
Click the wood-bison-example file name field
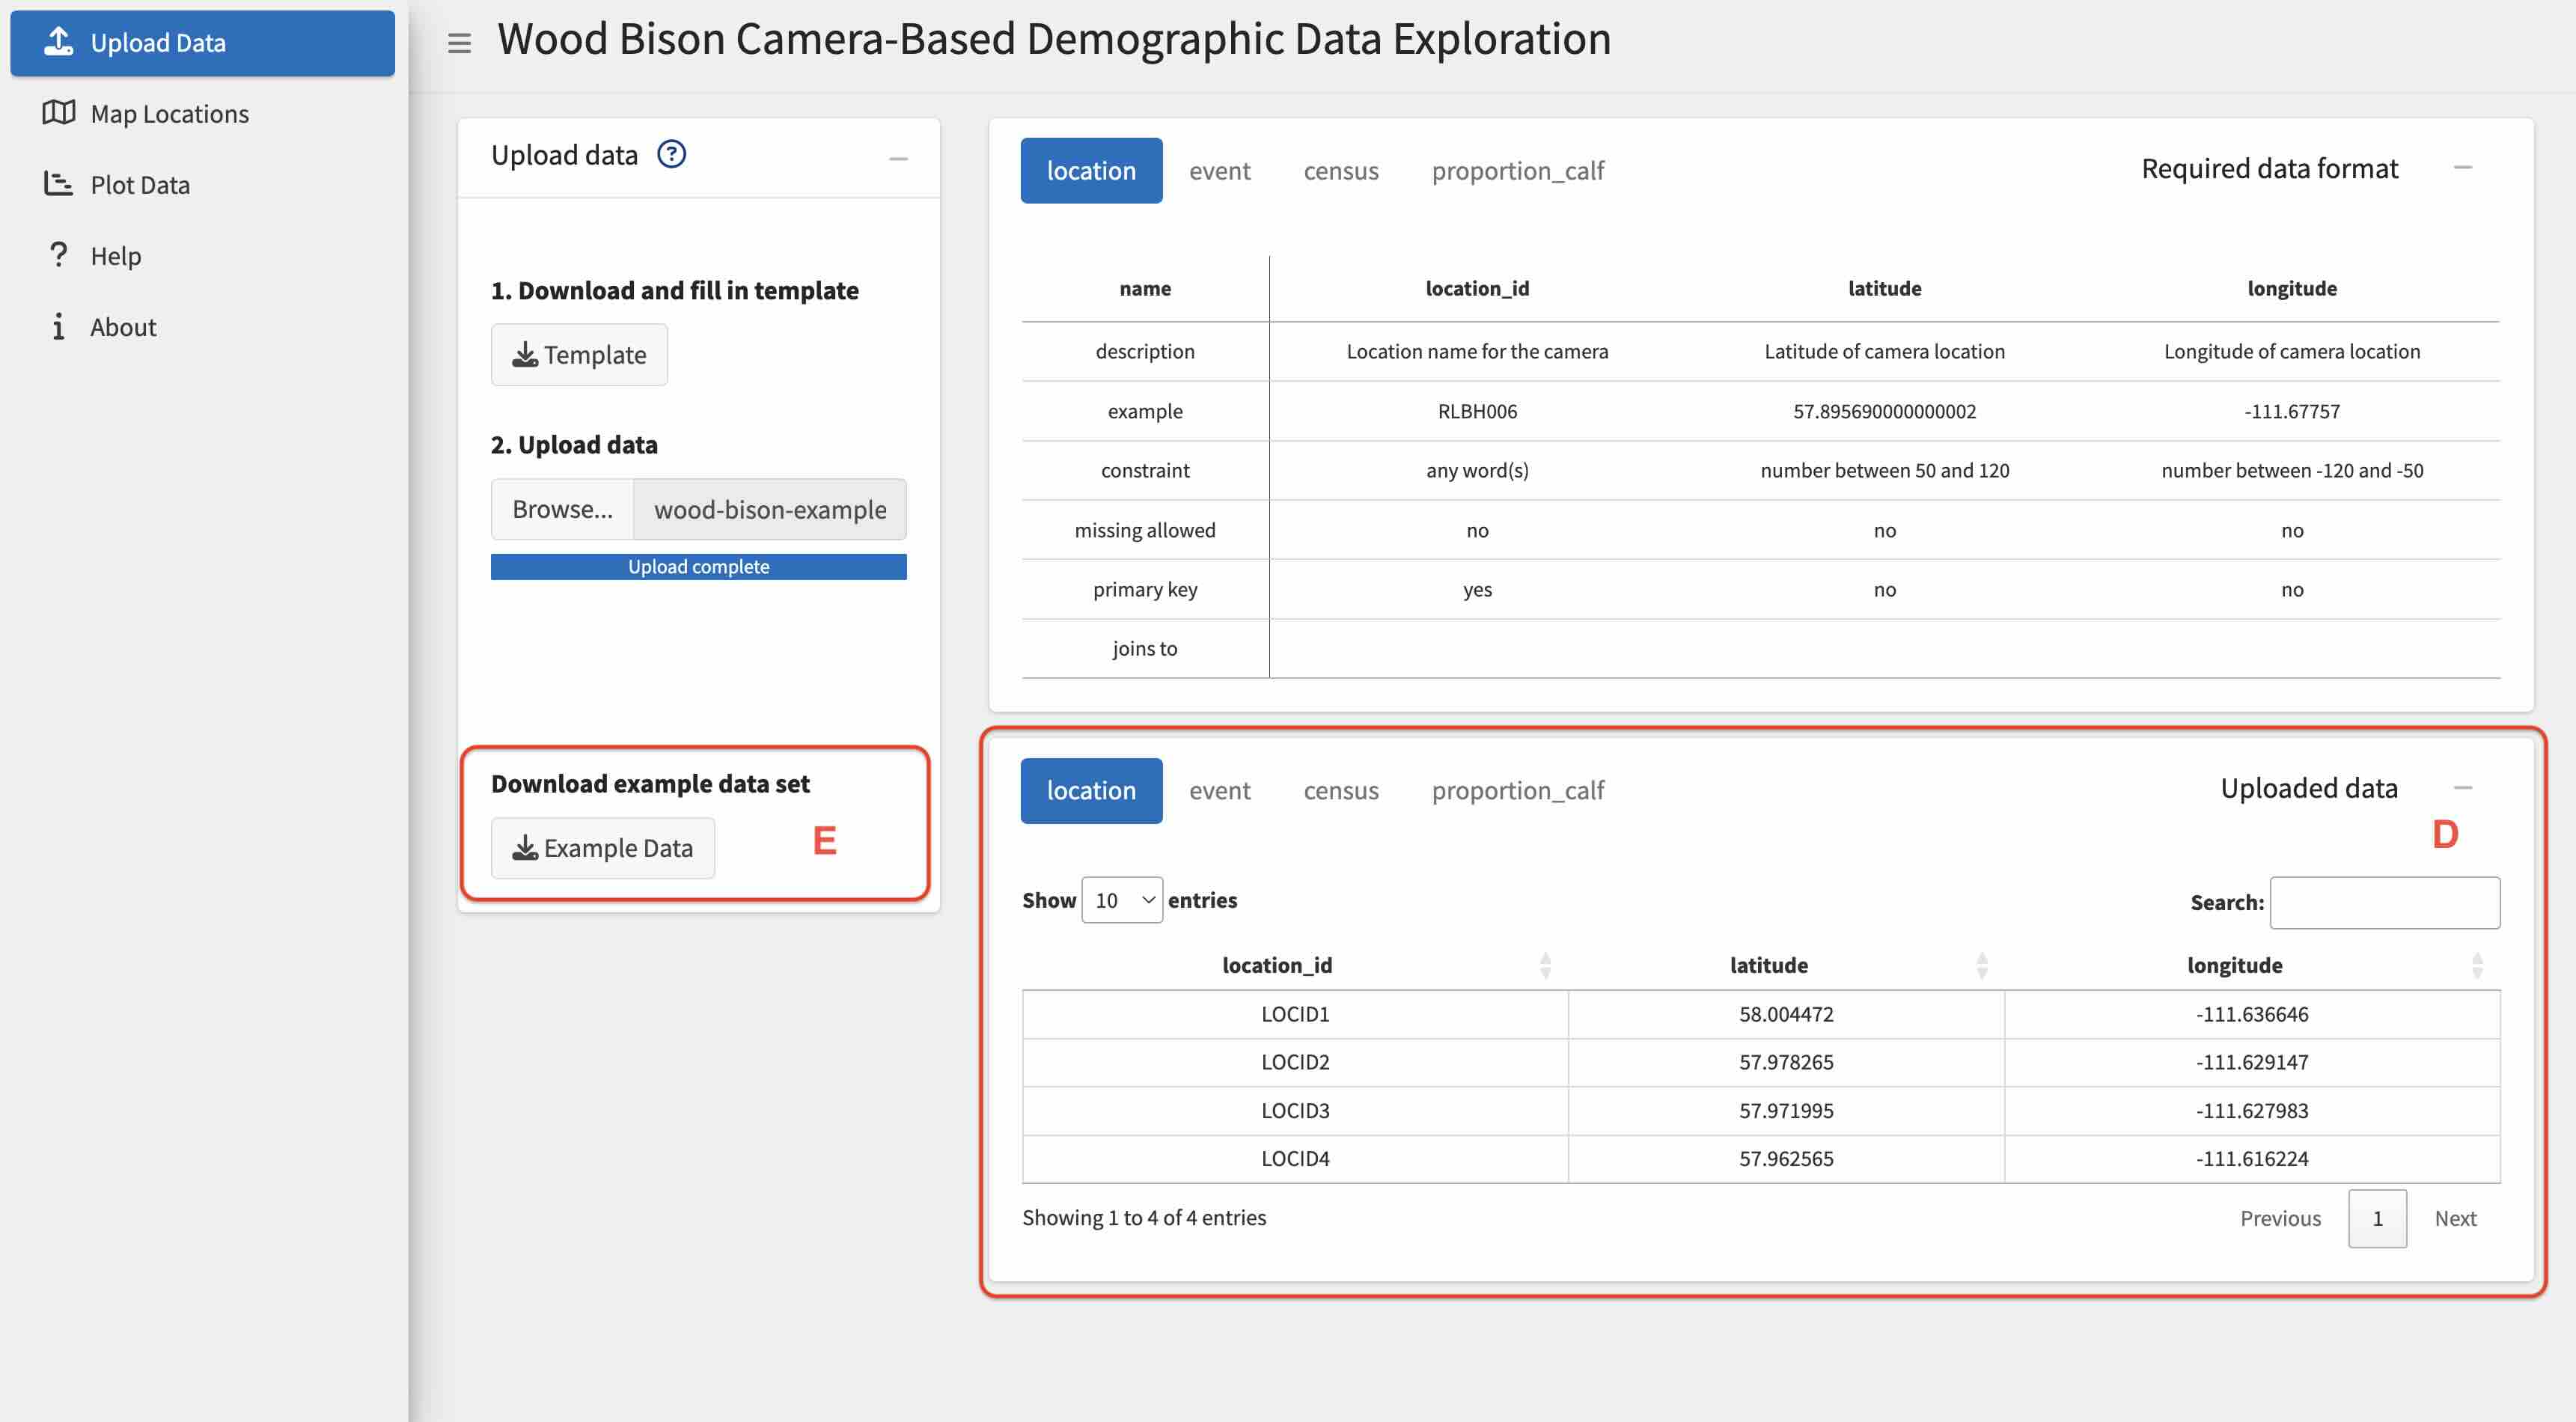(x=770, y=509)
